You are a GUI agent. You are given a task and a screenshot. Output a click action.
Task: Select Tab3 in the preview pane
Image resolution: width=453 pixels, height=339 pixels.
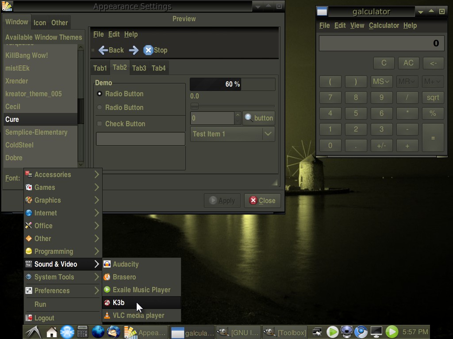click(139, 68)
